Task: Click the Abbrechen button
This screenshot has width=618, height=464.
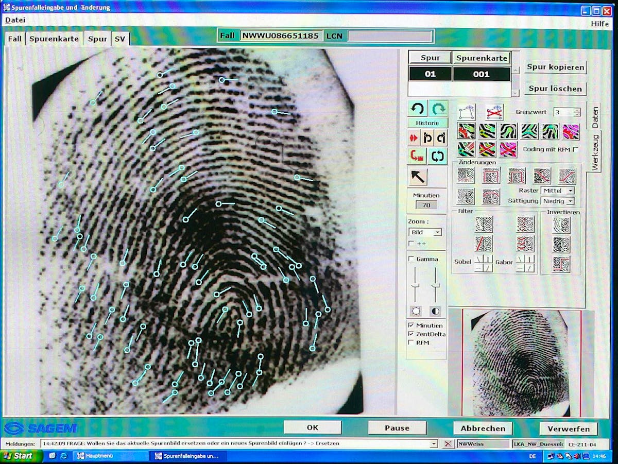Action: pyautogui.click(x=483, y=428)
